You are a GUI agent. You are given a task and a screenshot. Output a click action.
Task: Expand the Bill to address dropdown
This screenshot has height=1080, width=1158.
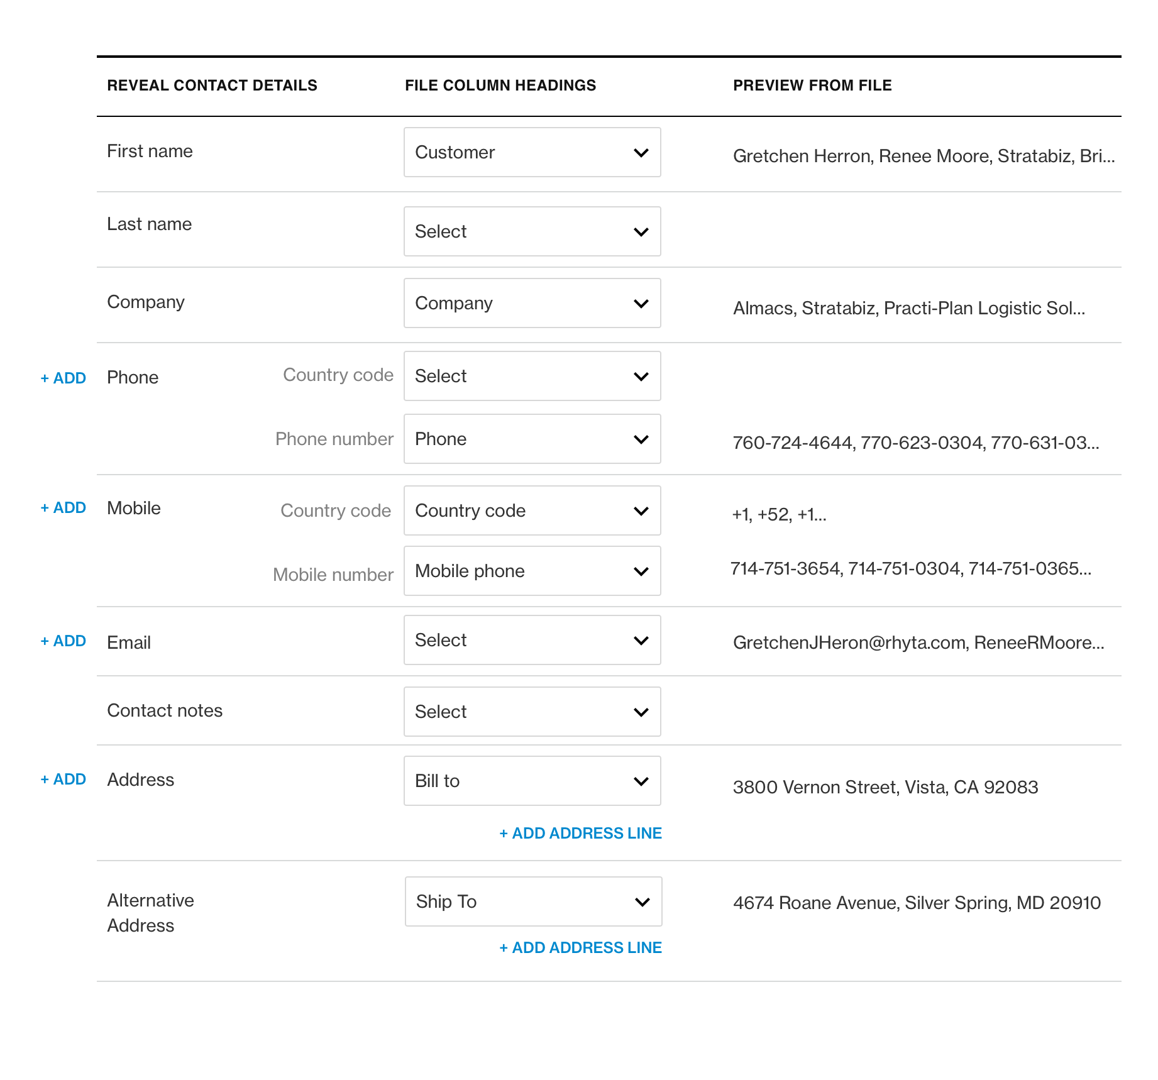[x=532, y=781]
